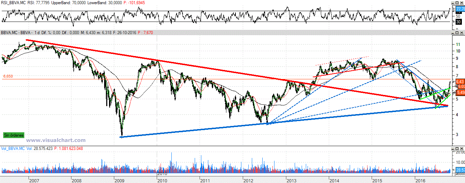This screenshot has width=465, height=183.
Task: Minimize the BBVA.MC price chart panel
Action: tap(453, 33)
